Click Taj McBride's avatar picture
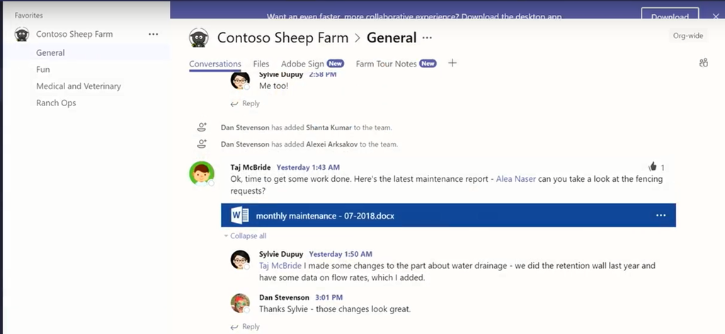The height and width of the screenshot is (334, 725). [x=202, y=173]
